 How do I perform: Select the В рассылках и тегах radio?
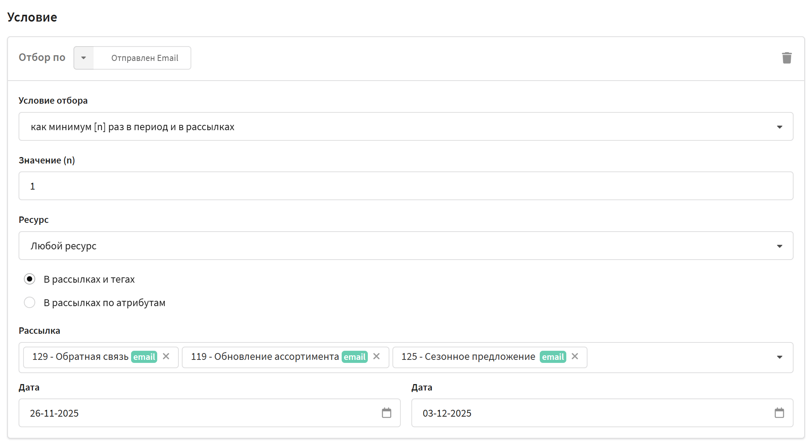point(30,279)
